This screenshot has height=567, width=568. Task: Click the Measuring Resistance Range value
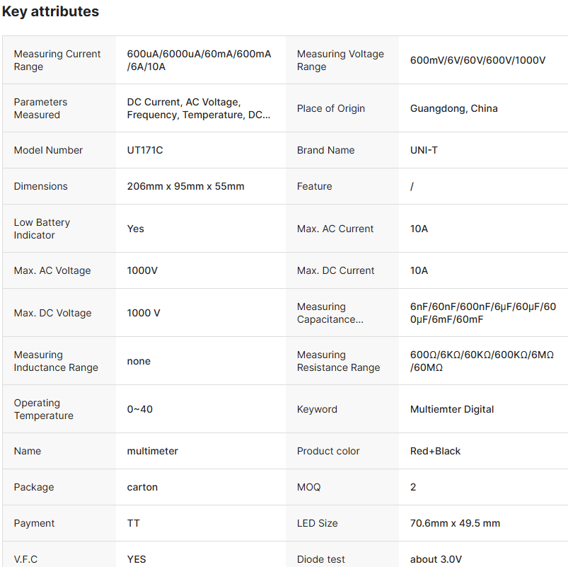(x=482, y=361)
